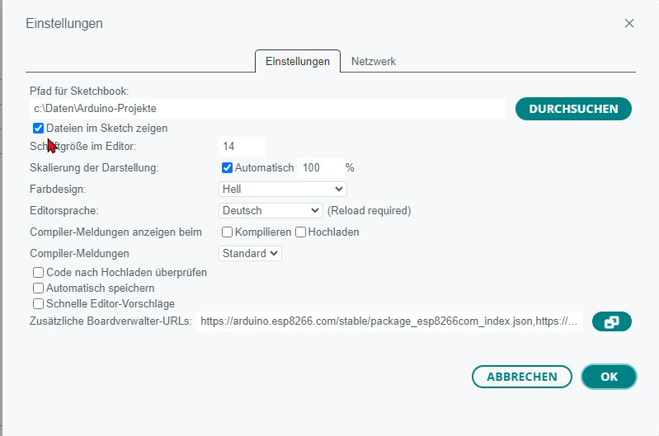Click the DURCHSUCHEN button
The image size is (659, 436).
pos(573,109)
